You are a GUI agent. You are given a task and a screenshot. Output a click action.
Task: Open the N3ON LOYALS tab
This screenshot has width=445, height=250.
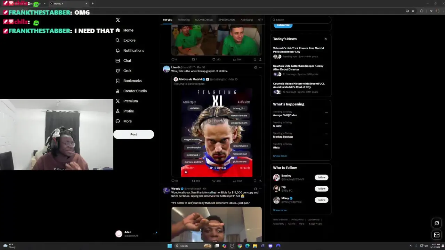point(204,20)
